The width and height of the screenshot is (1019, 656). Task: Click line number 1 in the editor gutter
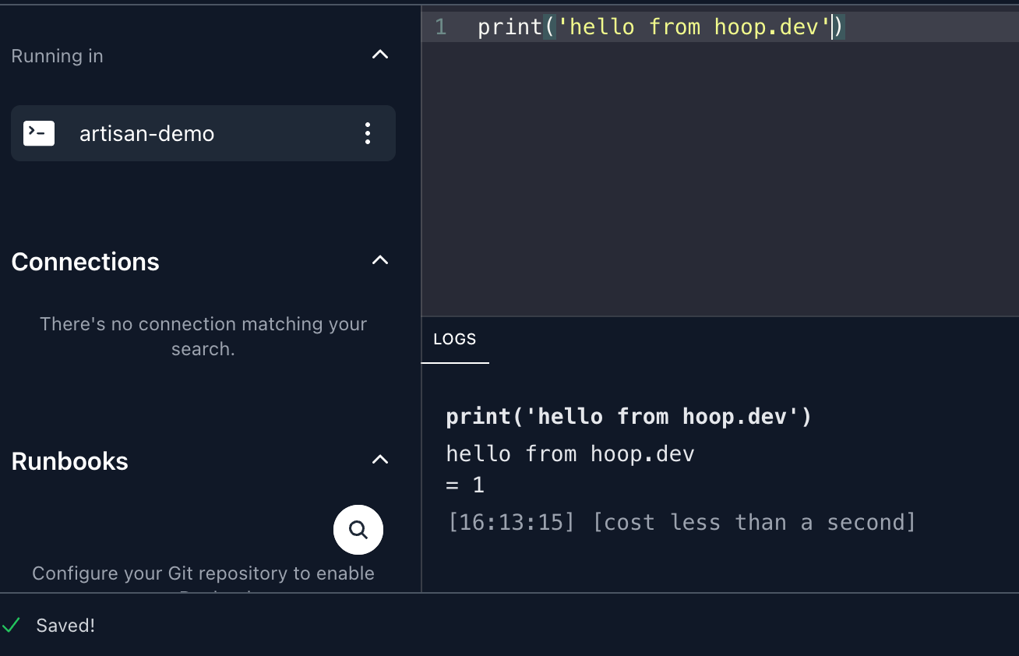click(x=441, y=27)
